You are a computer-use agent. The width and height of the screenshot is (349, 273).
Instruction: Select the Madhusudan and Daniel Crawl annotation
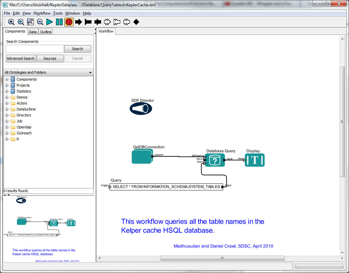(x=223, y=246)
